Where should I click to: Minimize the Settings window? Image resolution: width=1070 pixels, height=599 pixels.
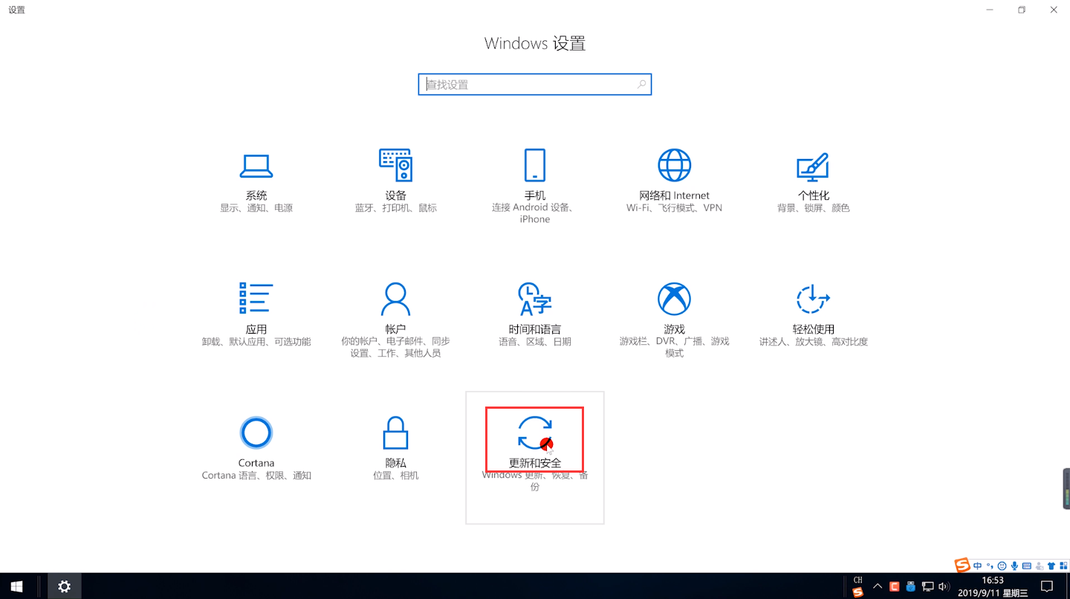pyautogui.click(x=989, y=10)
